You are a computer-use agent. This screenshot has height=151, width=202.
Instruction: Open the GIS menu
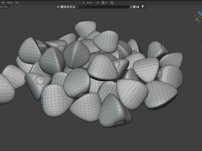pyautogui.click(x=17, y=3)
